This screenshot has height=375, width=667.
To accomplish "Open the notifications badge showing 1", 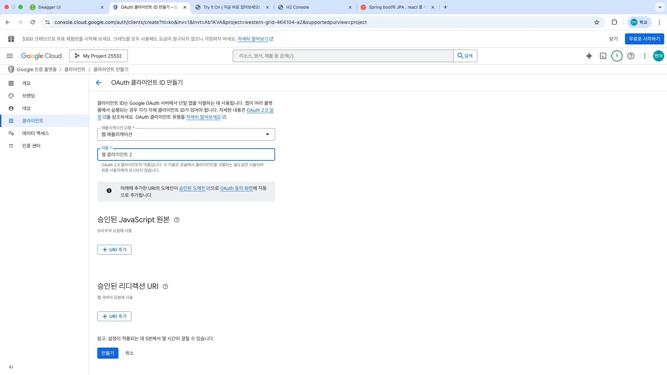I will tap(617, 56).
